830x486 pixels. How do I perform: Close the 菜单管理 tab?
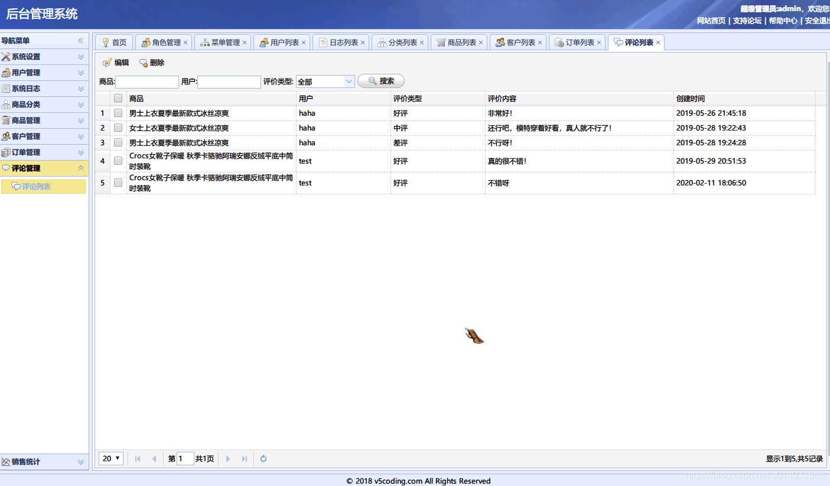(245, 43)
